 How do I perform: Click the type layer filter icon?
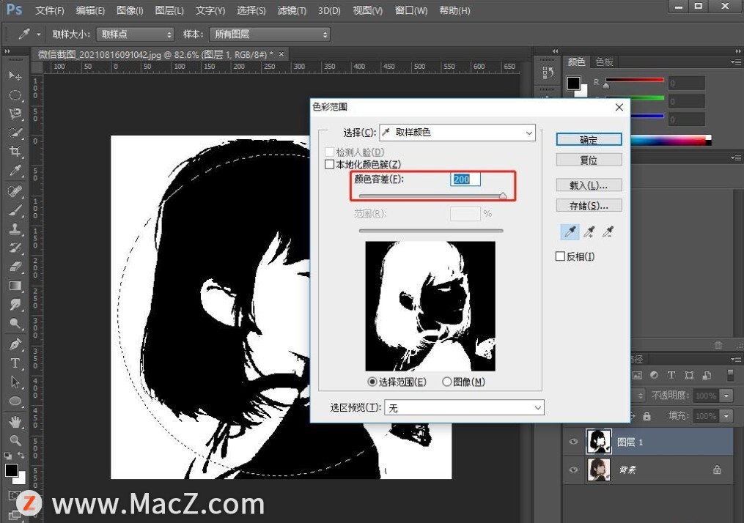coord(671,375)
